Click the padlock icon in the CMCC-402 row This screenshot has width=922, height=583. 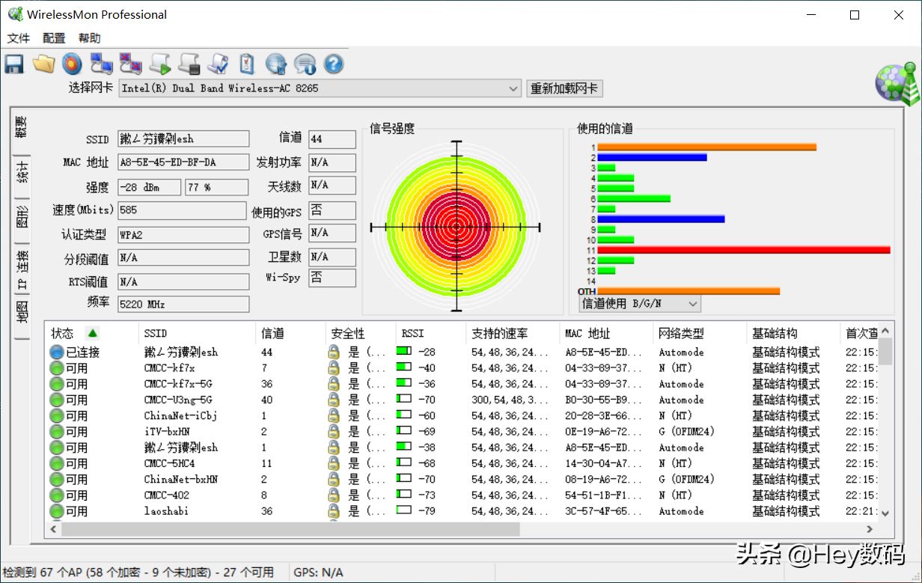pyautogui.click(x=334, y=495)
